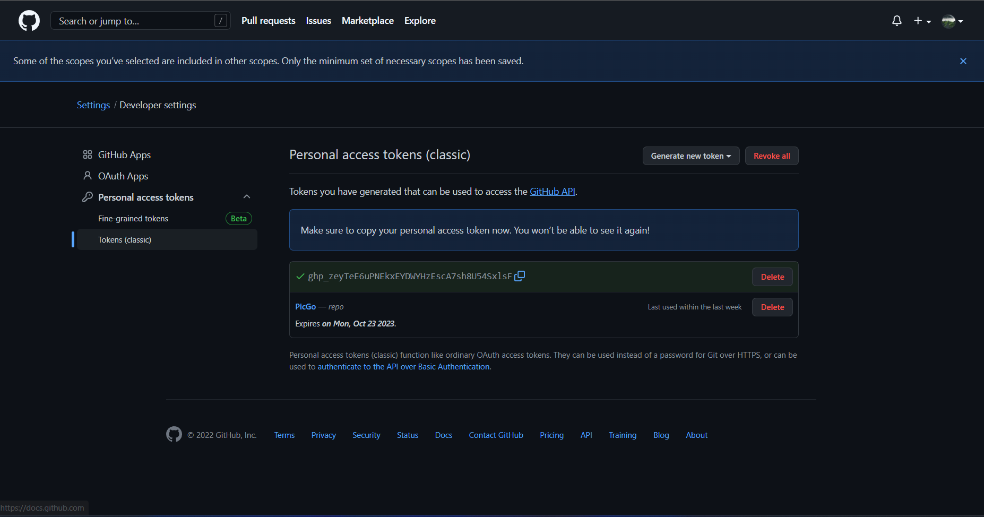Click the Expires on Mon, Oct 23 2023 text
The width and height of the screenshot is (984, 517).
point(346,324)
